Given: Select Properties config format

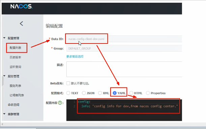Looking at the screenshot, I should pyautogui.click(x=148, y=93).
